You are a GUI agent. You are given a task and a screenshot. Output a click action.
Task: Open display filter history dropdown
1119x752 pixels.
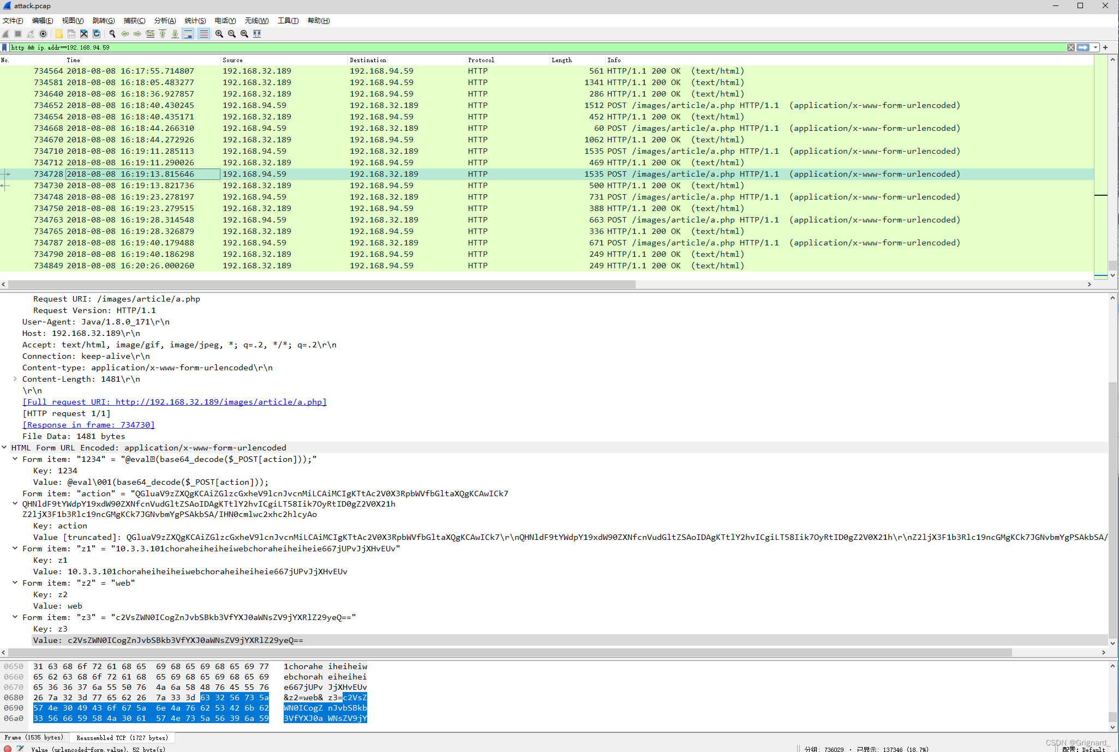(x=1095, y=47)
